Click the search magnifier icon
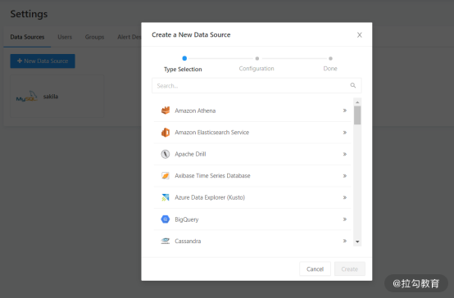The width and height of the screenshot is (454, 298). [353, 85]
